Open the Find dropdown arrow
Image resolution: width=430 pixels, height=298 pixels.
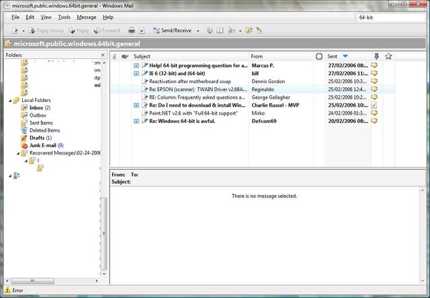coord(241,31)
